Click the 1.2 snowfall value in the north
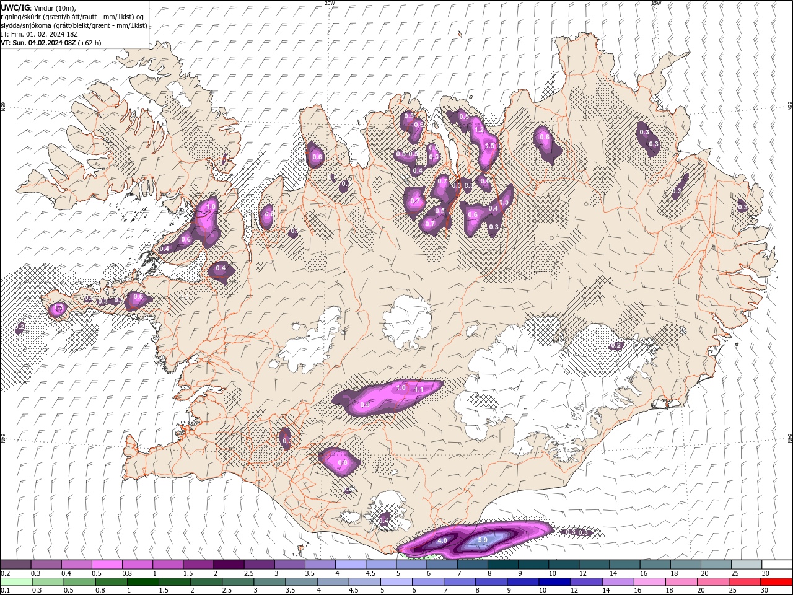793x595 pixels. pos(478,130)
